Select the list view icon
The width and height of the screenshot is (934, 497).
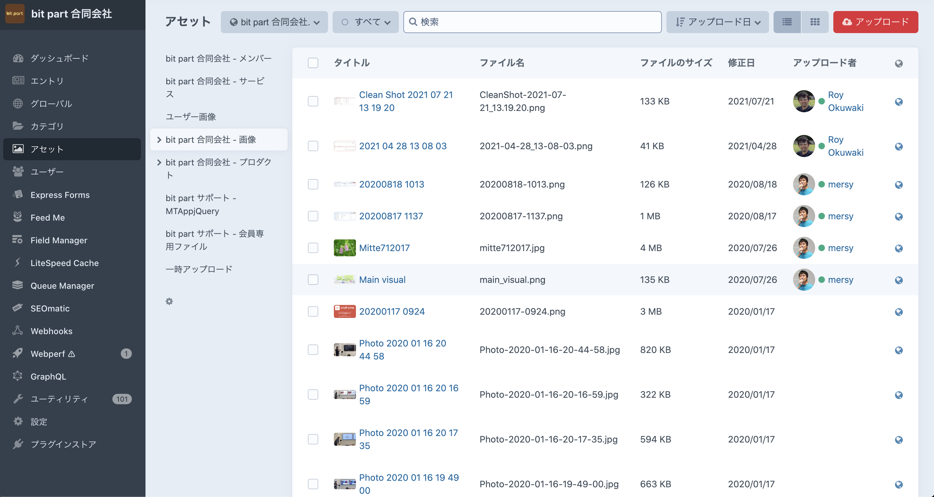pyautogui.click(x=787, y=22)
